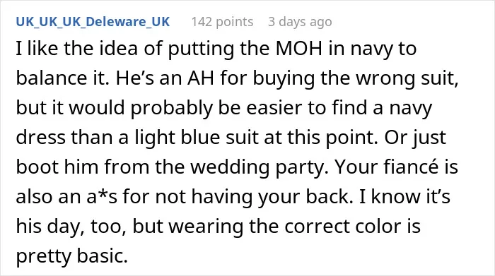Image resolution: width=495 pixels, height=276 pixels.
Task: Click the 3 days ago timestamp
Action: point(300,22)
